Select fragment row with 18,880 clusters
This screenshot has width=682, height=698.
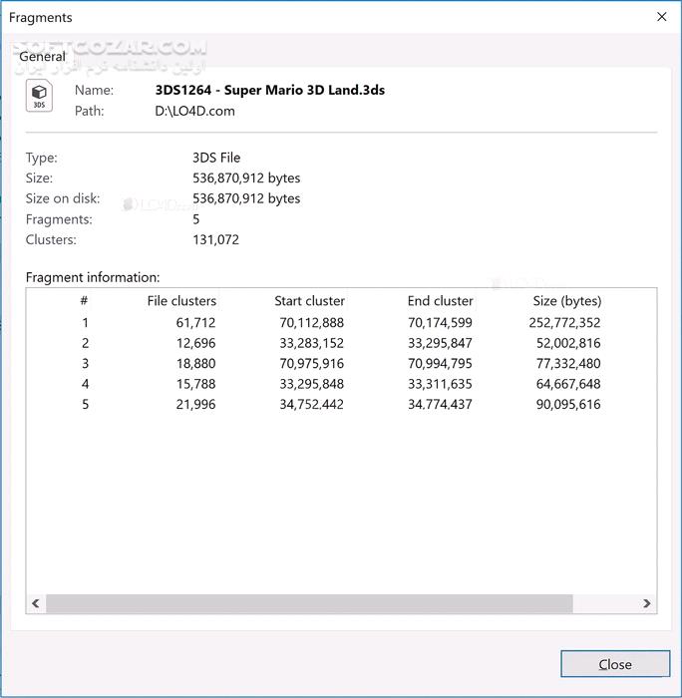(341, 363)
